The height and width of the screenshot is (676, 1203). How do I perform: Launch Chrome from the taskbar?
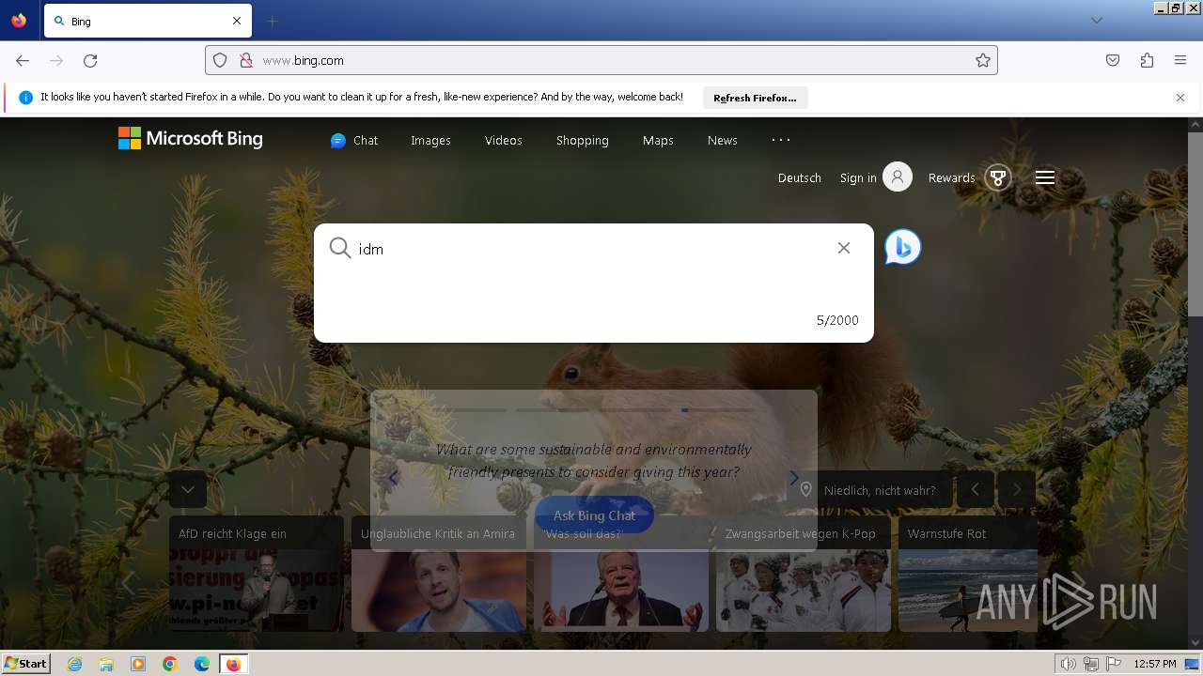tap(170, 664)
